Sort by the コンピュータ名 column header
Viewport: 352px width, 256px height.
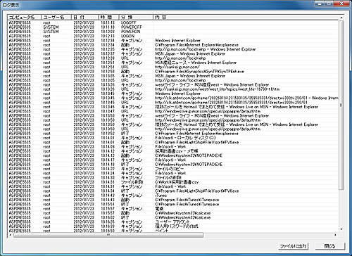(25, 17)
